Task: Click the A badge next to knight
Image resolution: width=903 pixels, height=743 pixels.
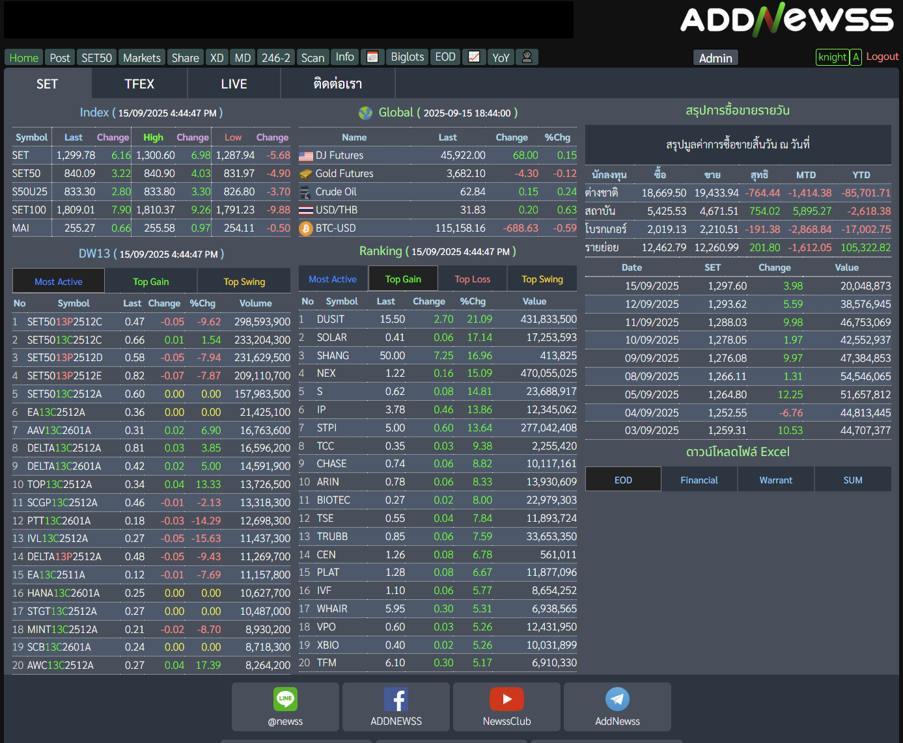Action: tap(856, 57)
